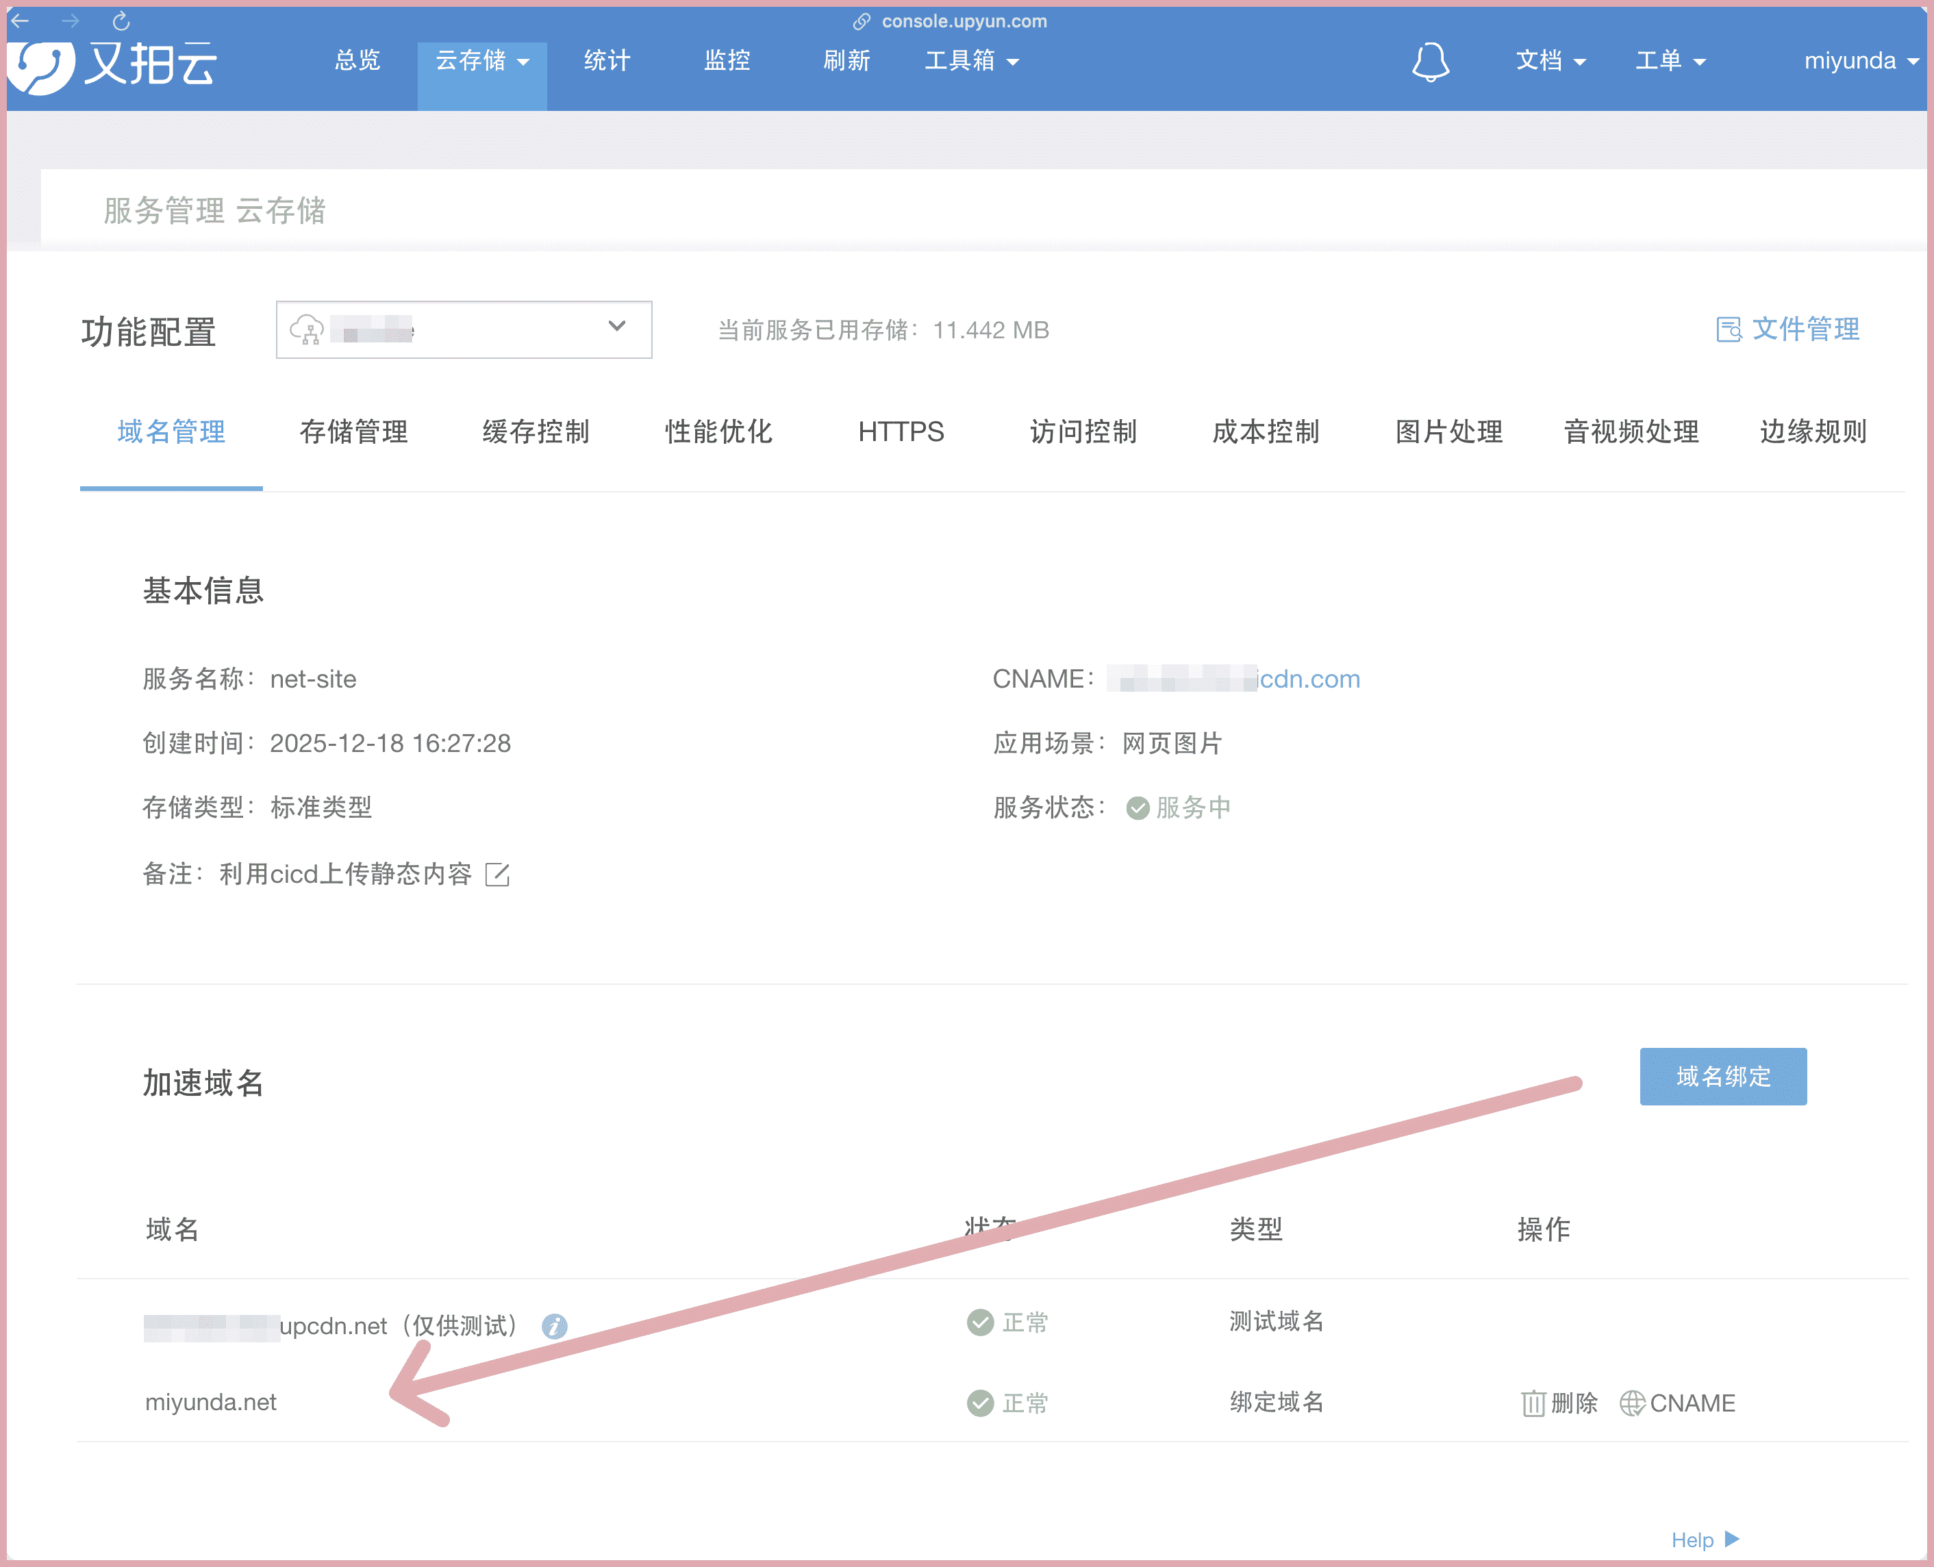1934x1567 pixels.
Task: Expand the 工具箱 dropdown menu
Action: (971, 62)
